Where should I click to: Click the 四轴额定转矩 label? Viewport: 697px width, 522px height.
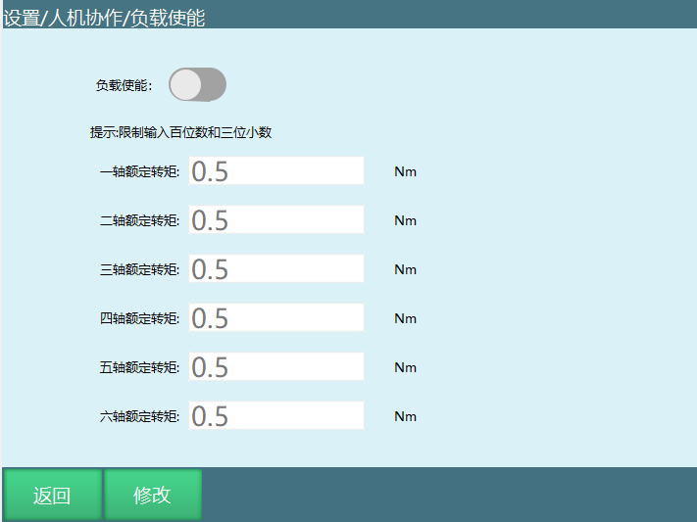(139, 319)
